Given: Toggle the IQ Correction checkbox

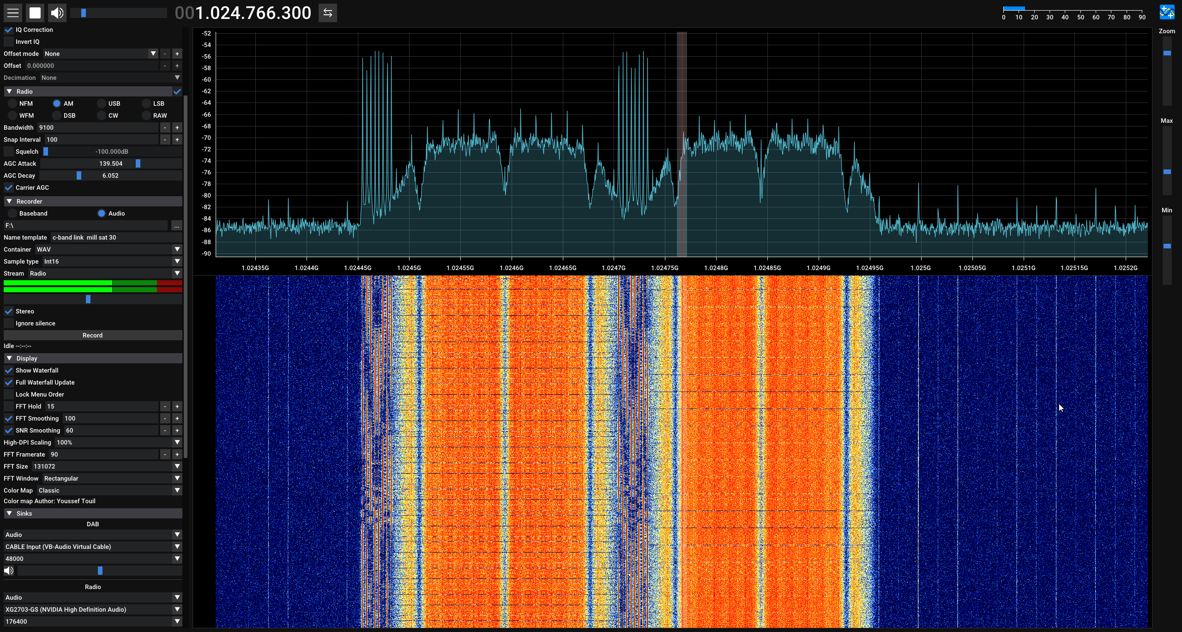Looking at the screenshot, I should [x=8, y=30].
